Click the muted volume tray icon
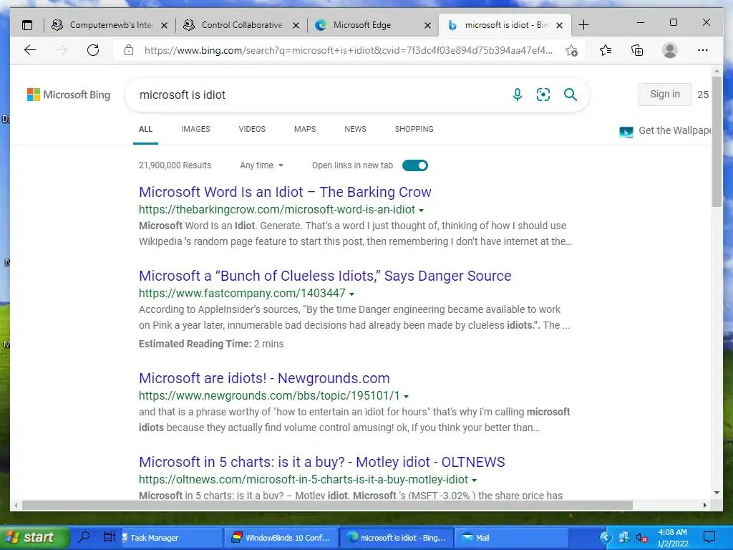Image resolution: width=733 pixels, height=550 pixels. point(642,538)
